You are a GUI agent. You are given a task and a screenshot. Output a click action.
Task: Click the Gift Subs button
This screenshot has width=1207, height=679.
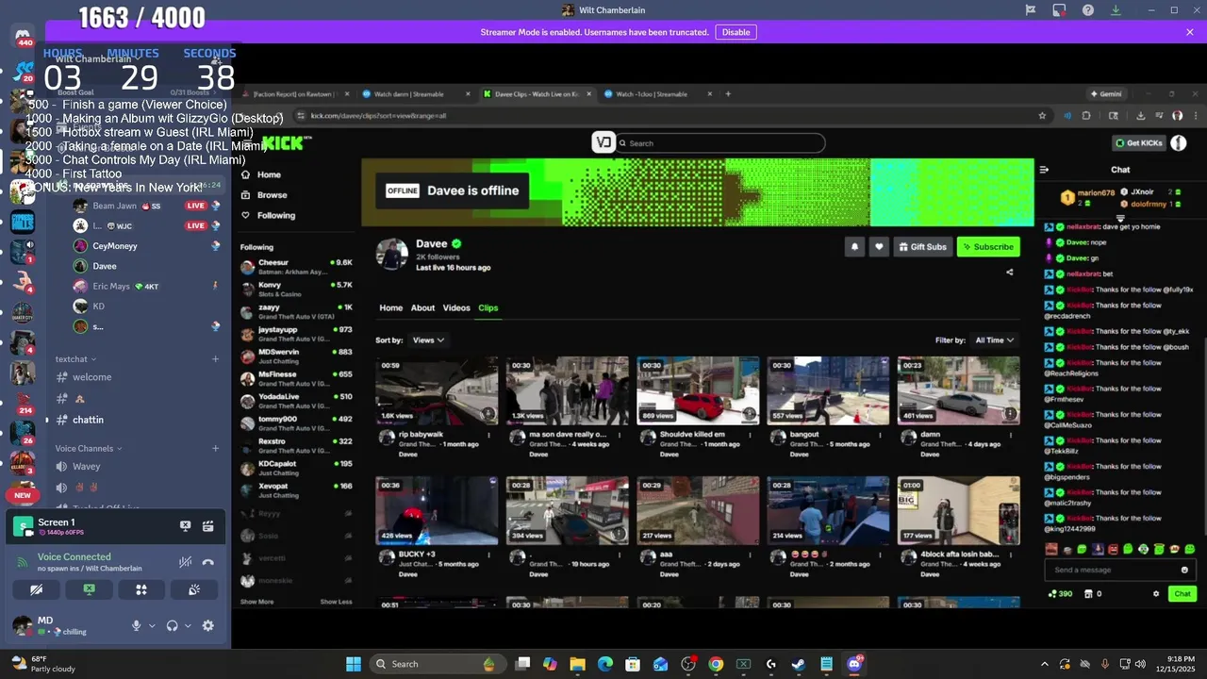(922, 247)
